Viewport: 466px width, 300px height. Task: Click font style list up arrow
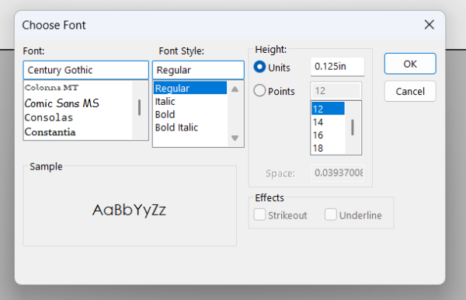click(235, 89)
